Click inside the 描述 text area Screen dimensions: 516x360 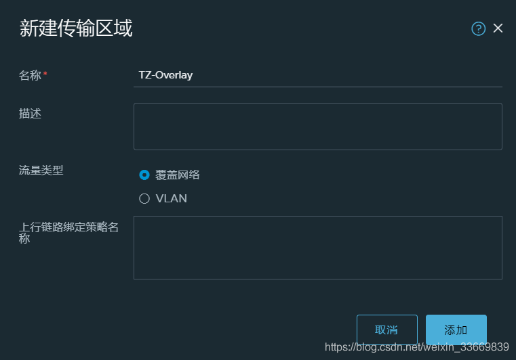[318, 127]
